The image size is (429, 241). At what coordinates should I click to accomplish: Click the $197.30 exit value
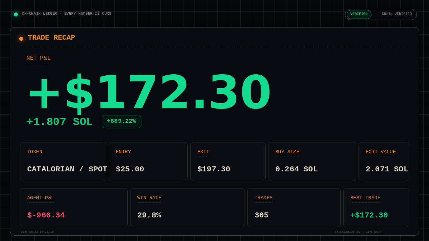pyautogui.click(x=214, y=169)
